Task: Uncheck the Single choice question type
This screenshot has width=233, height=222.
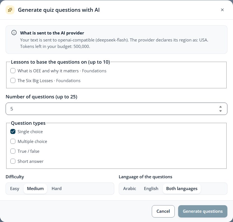Action: (13, 131)
